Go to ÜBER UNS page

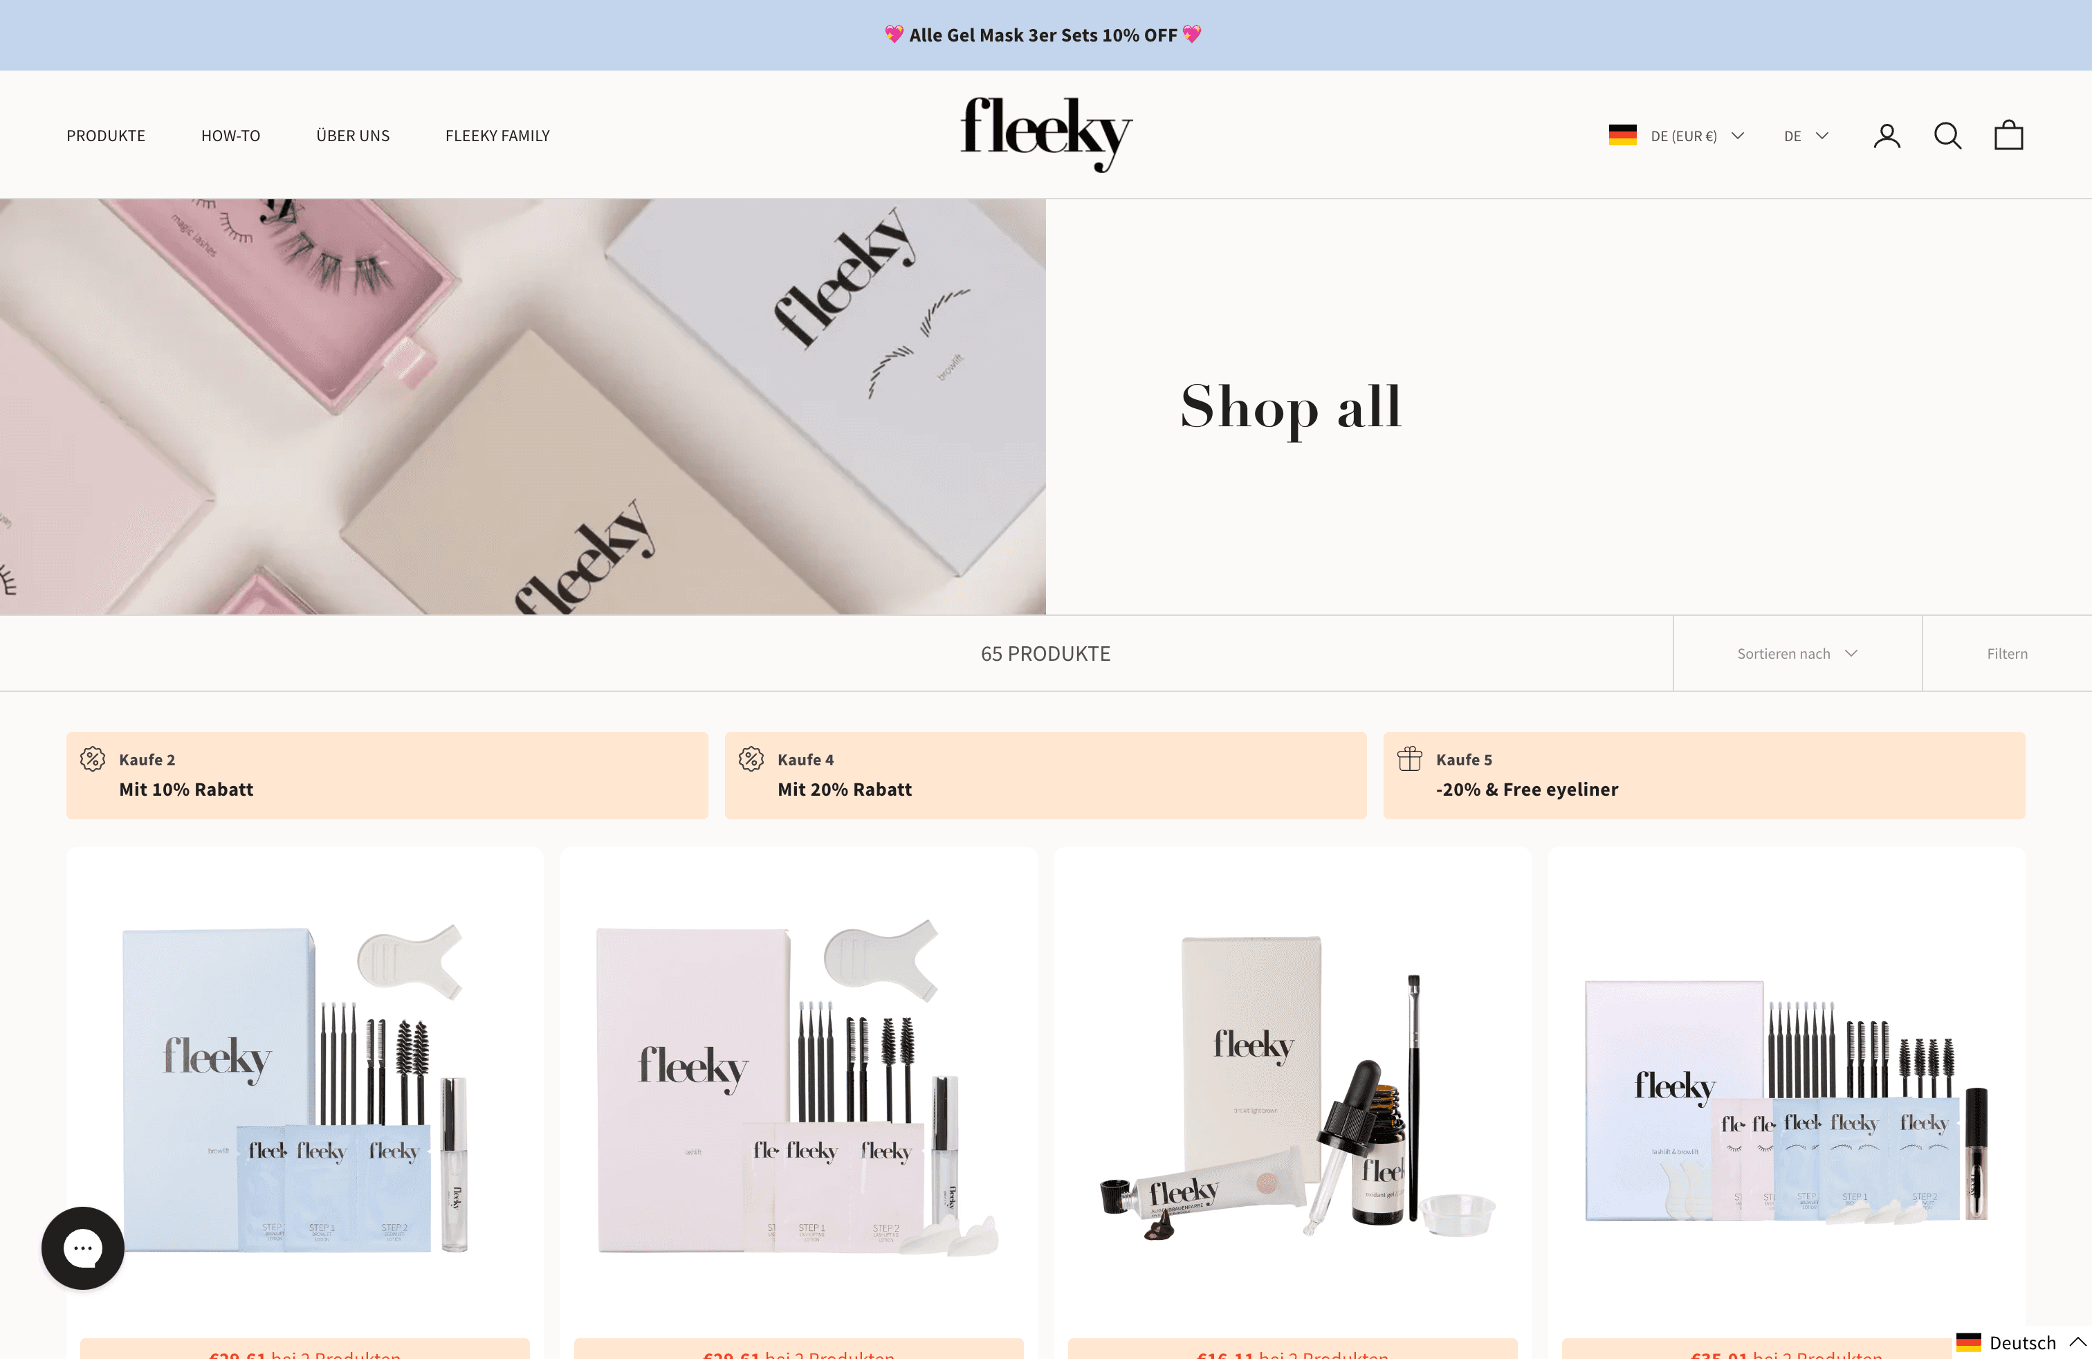coord(353,136)
